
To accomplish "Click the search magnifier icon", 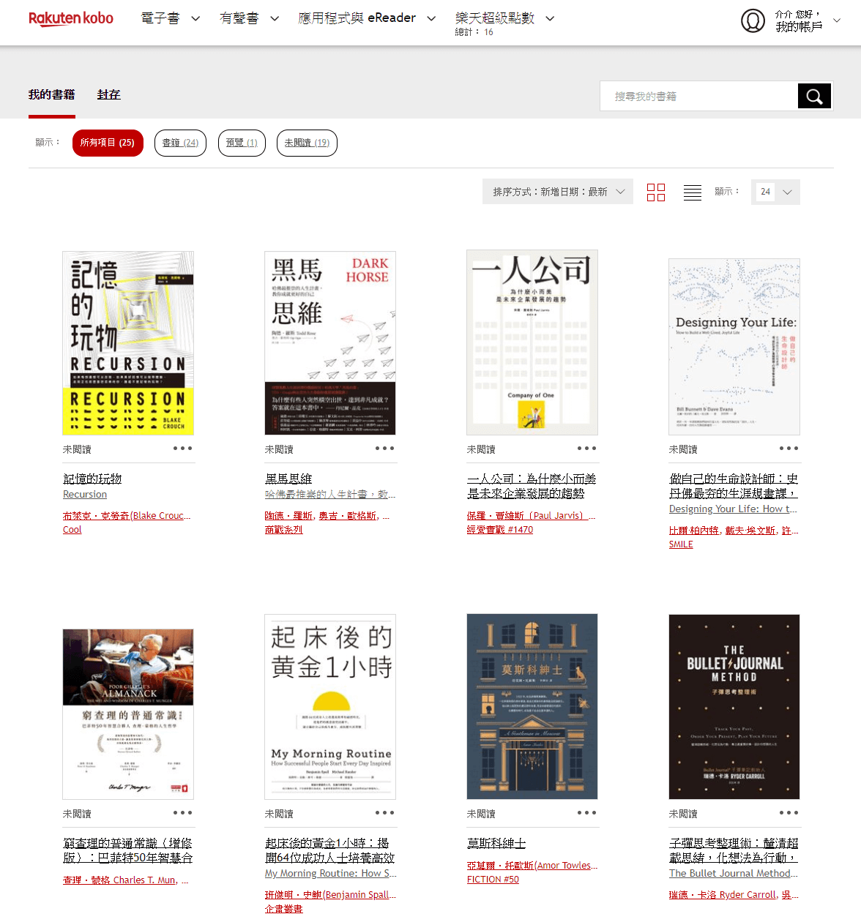I will click(813, 95).
